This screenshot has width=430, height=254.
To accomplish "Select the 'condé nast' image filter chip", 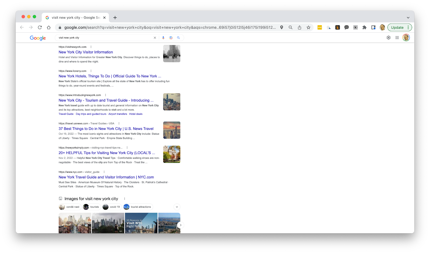I will point(70,207).
